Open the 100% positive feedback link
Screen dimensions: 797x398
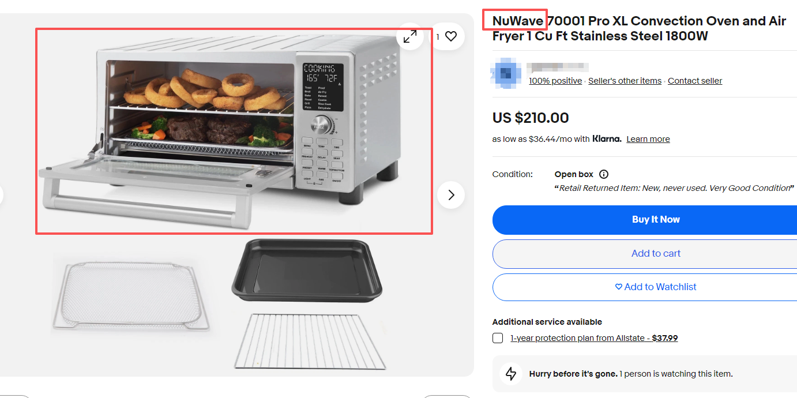(555, 81)
